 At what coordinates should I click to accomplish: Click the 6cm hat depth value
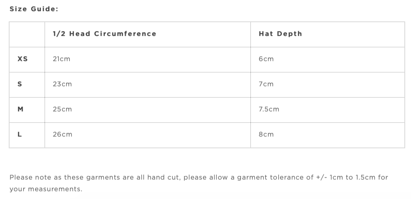(x=266, y=59)
